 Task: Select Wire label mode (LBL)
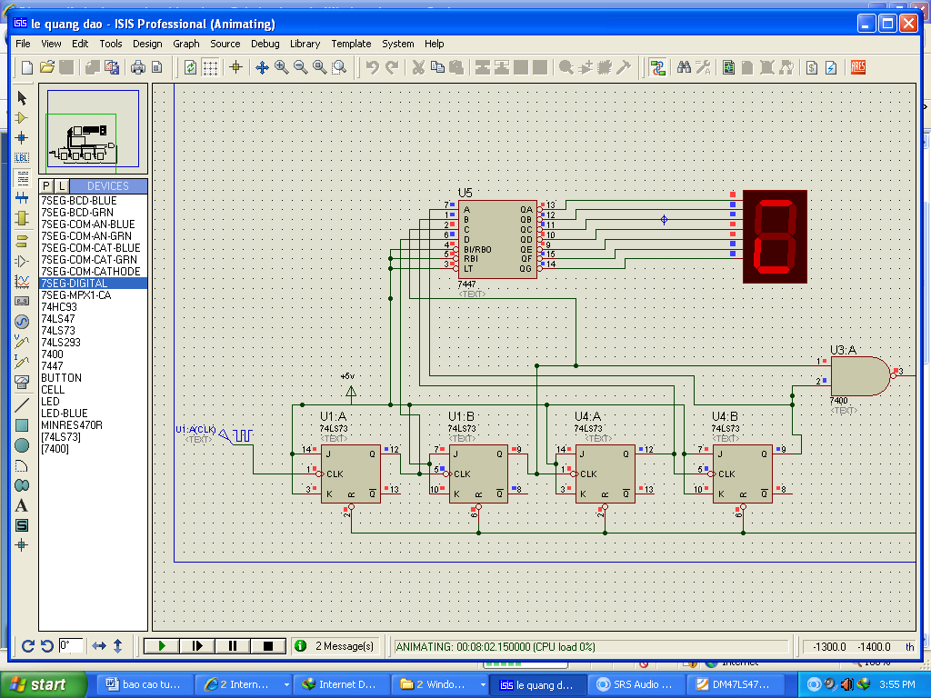[22, 158]
